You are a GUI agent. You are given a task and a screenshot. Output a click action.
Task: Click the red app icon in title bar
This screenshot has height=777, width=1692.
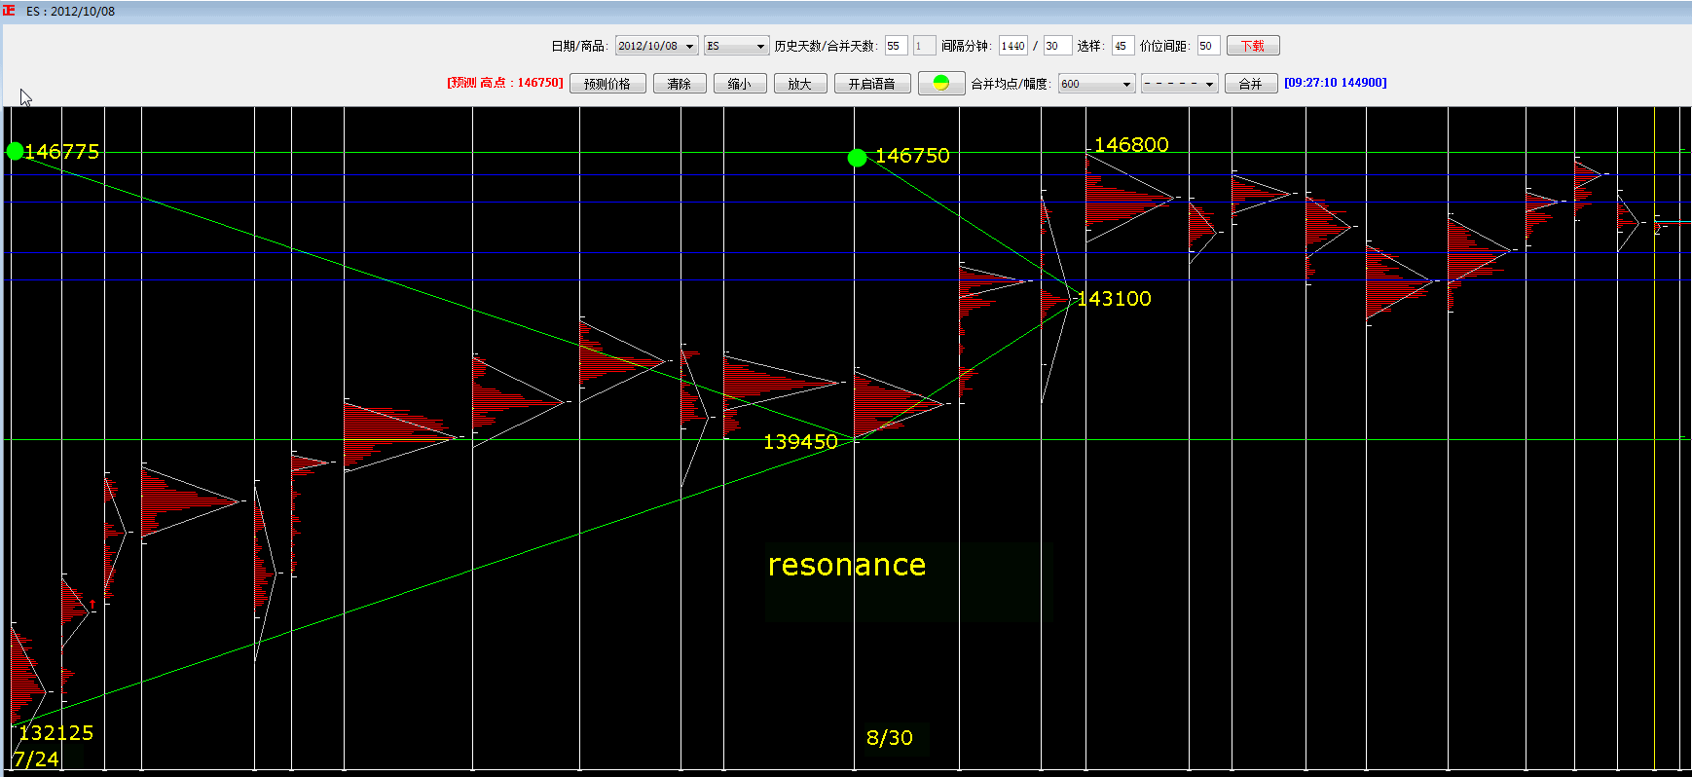tap(10, 11)
